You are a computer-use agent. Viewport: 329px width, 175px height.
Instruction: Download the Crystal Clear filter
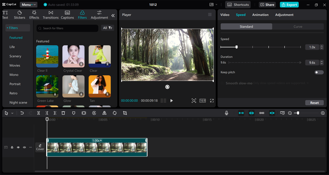81,64
